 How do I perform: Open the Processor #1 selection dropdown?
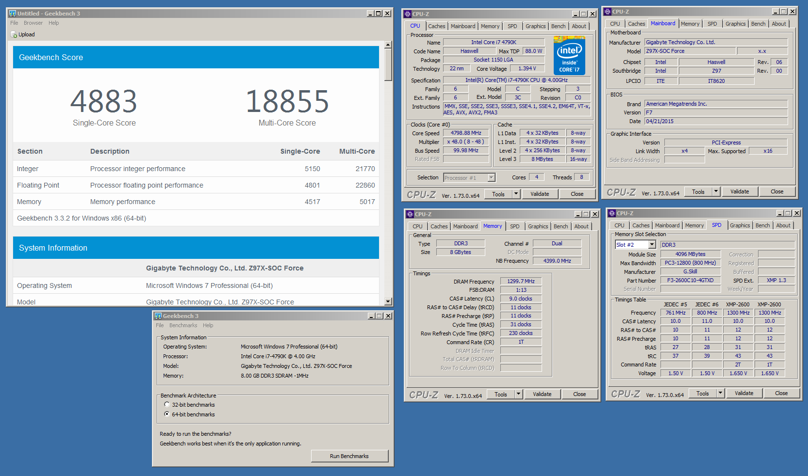(x=491, y=178)
